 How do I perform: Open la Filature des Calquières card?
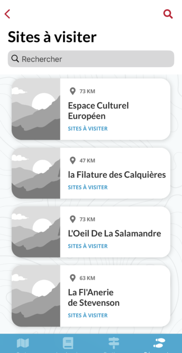91,173
